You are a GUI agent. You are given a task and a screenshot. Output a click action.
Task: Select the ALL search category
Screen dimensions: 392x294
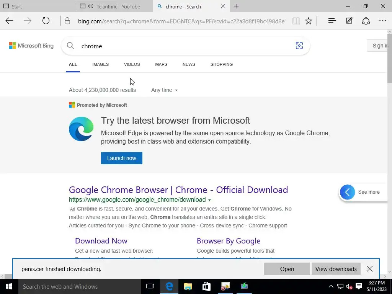[x=73, y=64]
